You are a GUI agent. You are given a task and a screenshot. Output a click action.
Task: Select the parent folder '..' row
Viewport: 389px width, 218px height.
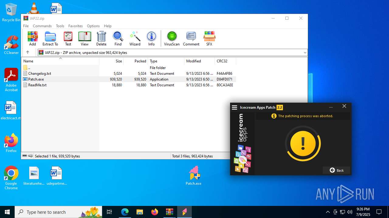tap(129, 68)
